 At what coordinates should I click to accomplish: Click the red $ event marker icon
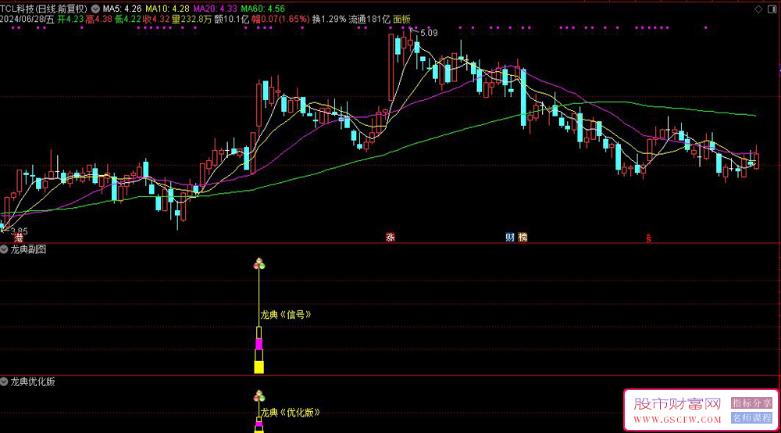648,238
